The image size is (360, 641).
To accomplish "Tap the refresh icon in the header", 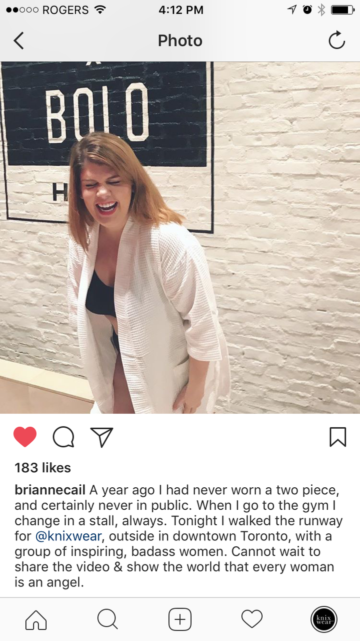I will click(x=337, y=41).
